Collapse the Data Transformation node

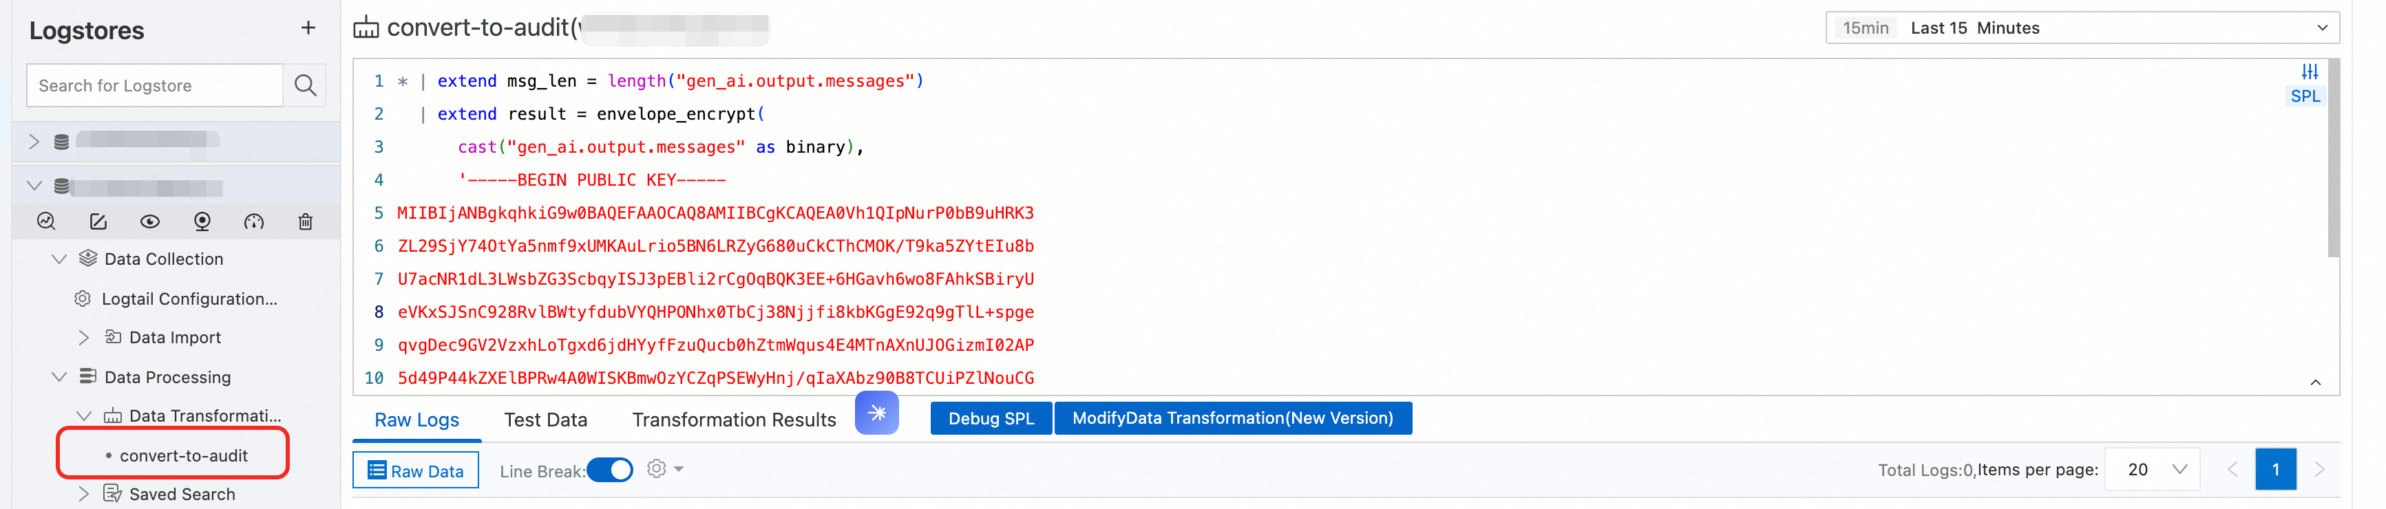84,416
